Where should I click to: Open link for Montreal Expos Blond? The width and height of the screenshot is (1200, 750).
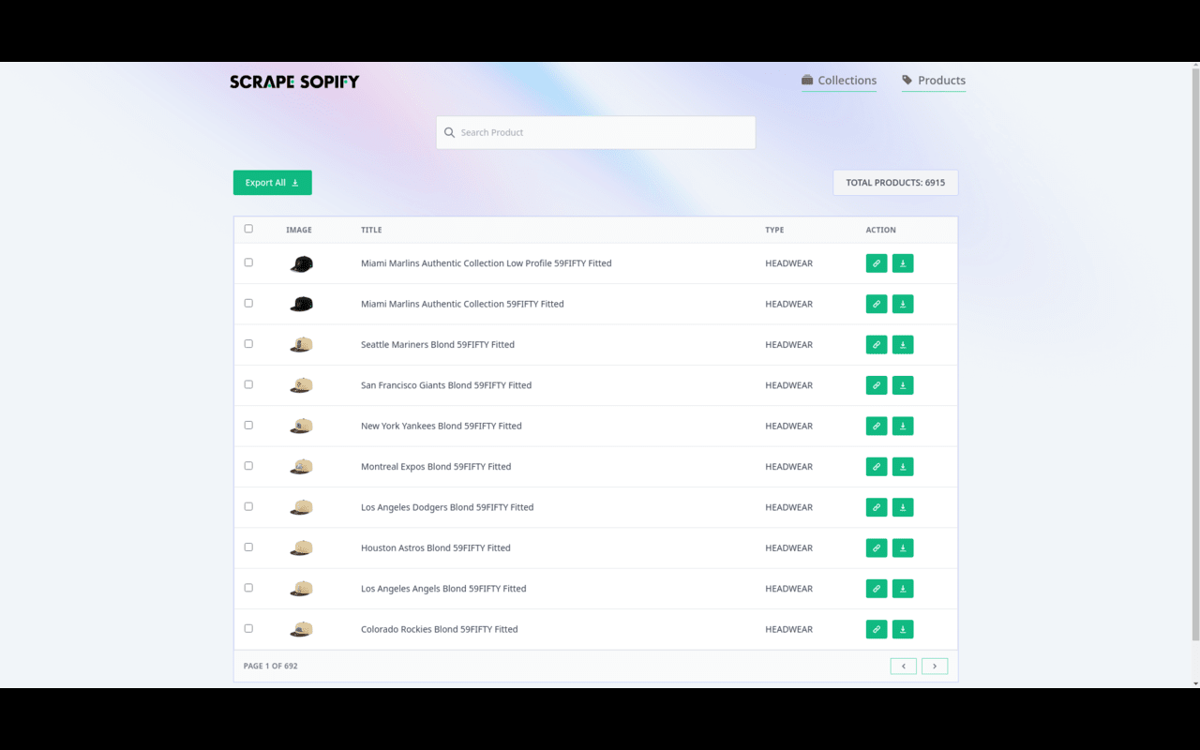pyautogui.click(x=877, y=467)
